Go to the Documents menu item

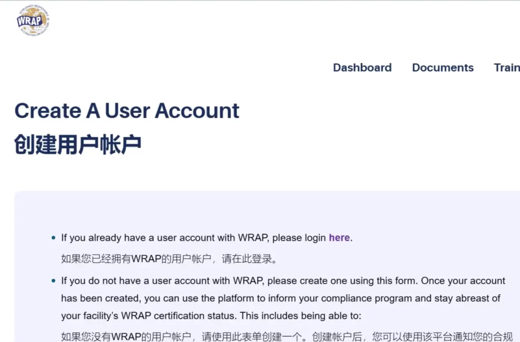tap(443, 67)
